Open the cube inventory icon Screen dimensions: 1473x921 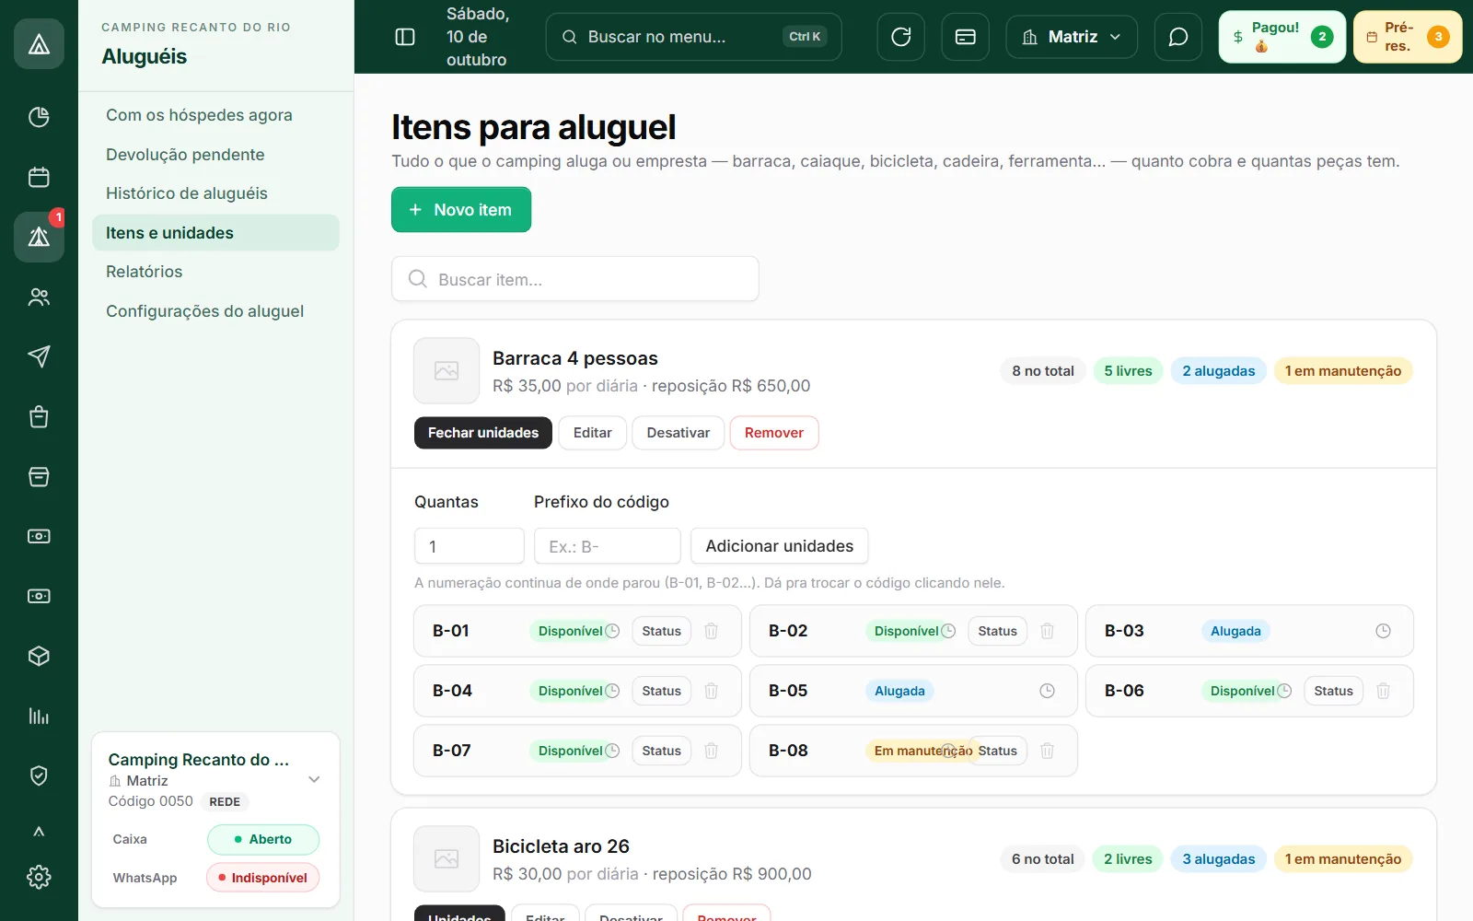click(39, 656)
